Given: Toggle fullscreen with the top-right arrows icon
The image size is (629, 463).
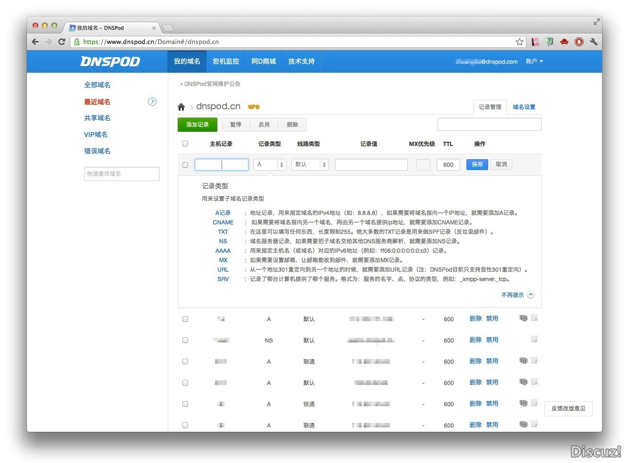Looking at the screenshot, I should coord(597,21).
